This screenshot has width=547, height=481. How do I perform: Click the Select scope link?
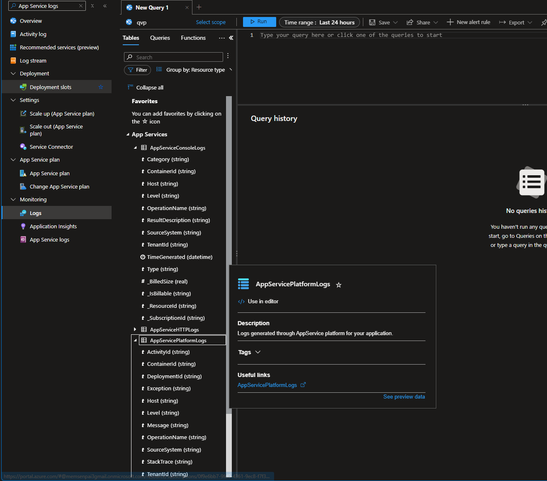tap(211, 22)
